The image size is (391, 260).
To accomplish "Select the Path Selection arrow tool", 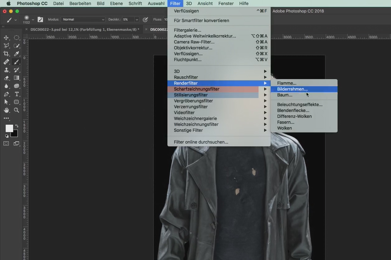I will coord(6,102).
